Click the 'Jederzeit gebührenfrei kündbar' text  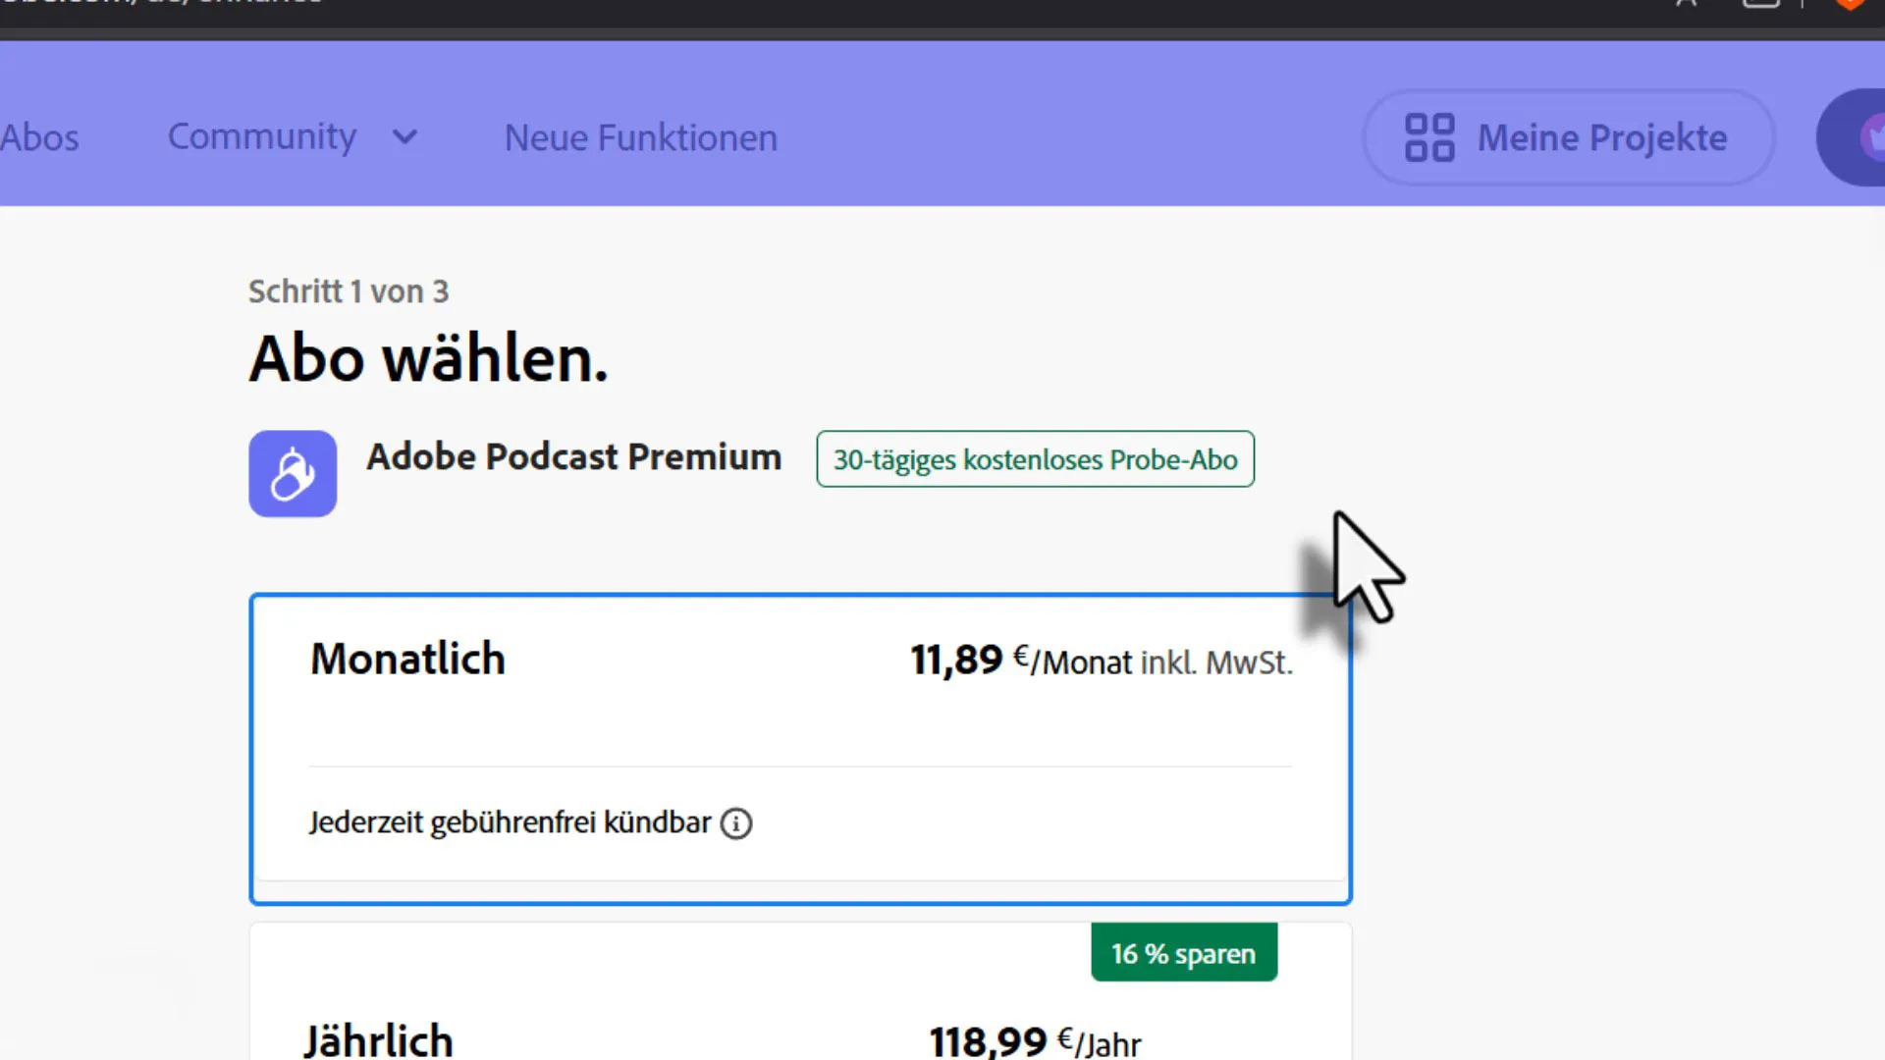pos(510,822)
